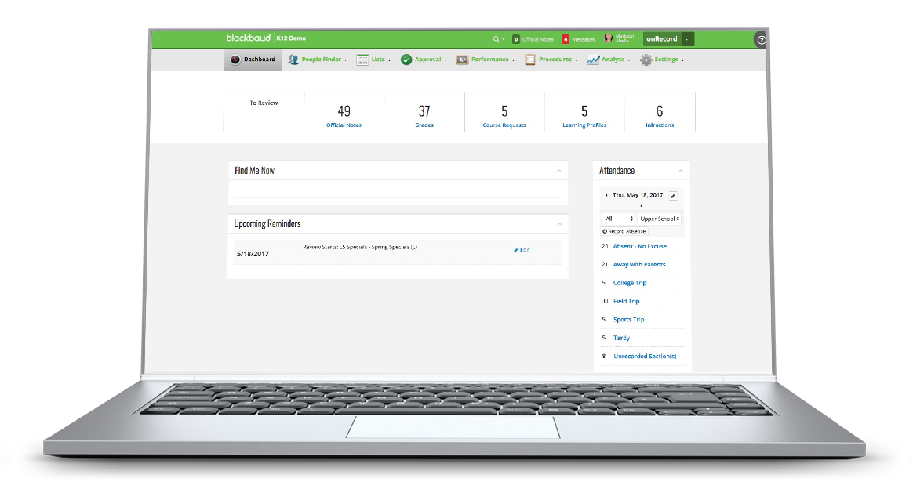Open the Upper School dropdown
This screenshot has height=500, width=913.
[x=659, y=219]
